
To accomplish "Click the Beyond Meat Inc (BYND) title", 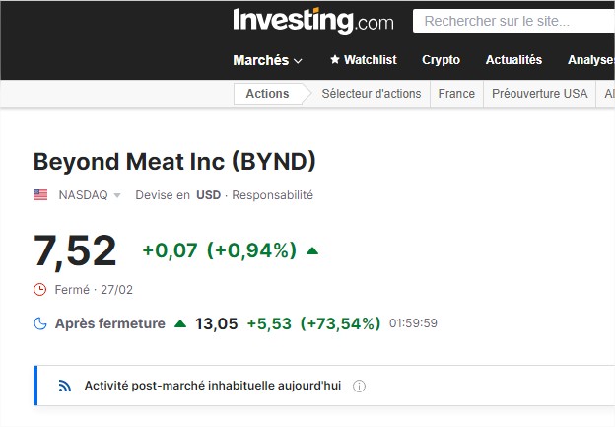I will pyautogui.click(x=174, y=161).
